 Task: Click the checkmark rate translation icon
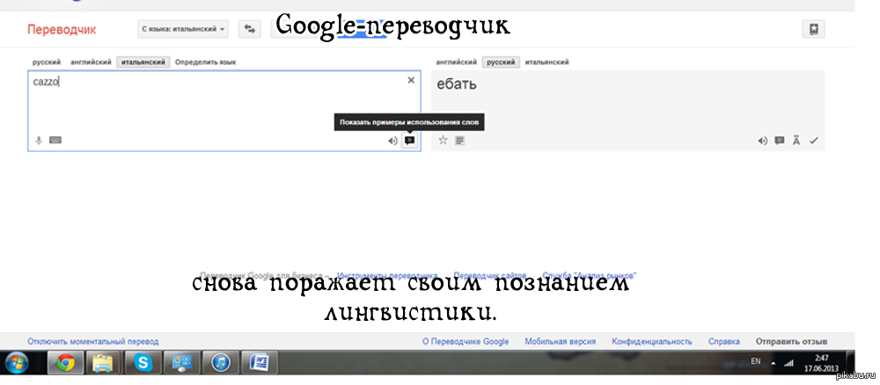pos(814,141)
